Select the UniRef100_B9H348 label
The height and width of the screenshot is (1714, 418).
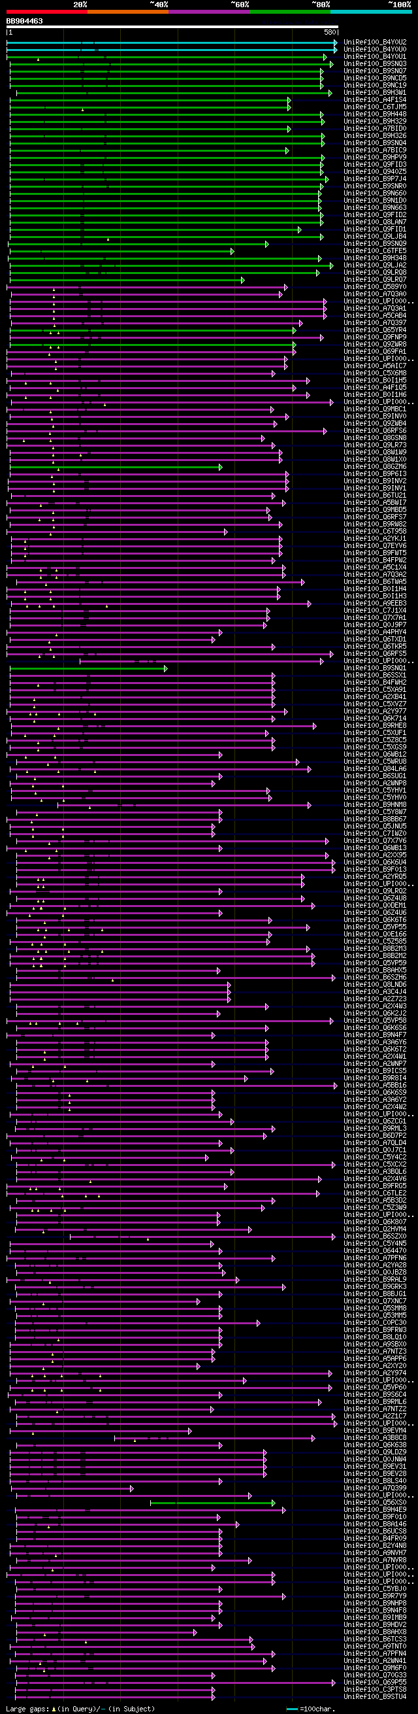click(375, 258)
